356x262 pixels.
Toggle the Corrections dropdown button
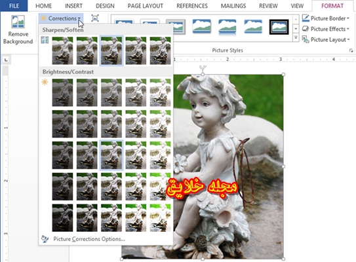coord(61,18)
